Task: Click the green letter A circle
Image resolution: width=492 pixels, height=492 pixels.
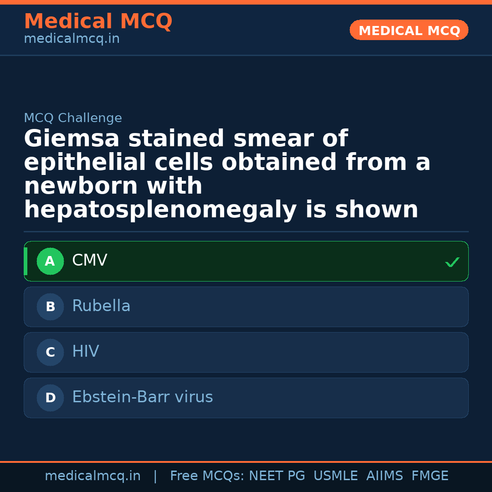Action: [x=50, y=261]
